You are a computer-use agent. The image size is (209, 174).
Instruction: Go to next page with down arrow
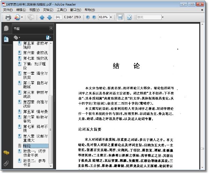49,17
